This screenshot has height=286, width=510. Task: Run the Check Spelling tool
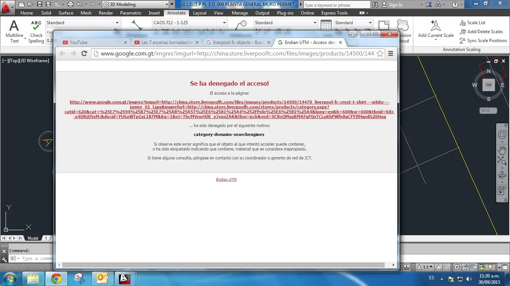point(36,31)
